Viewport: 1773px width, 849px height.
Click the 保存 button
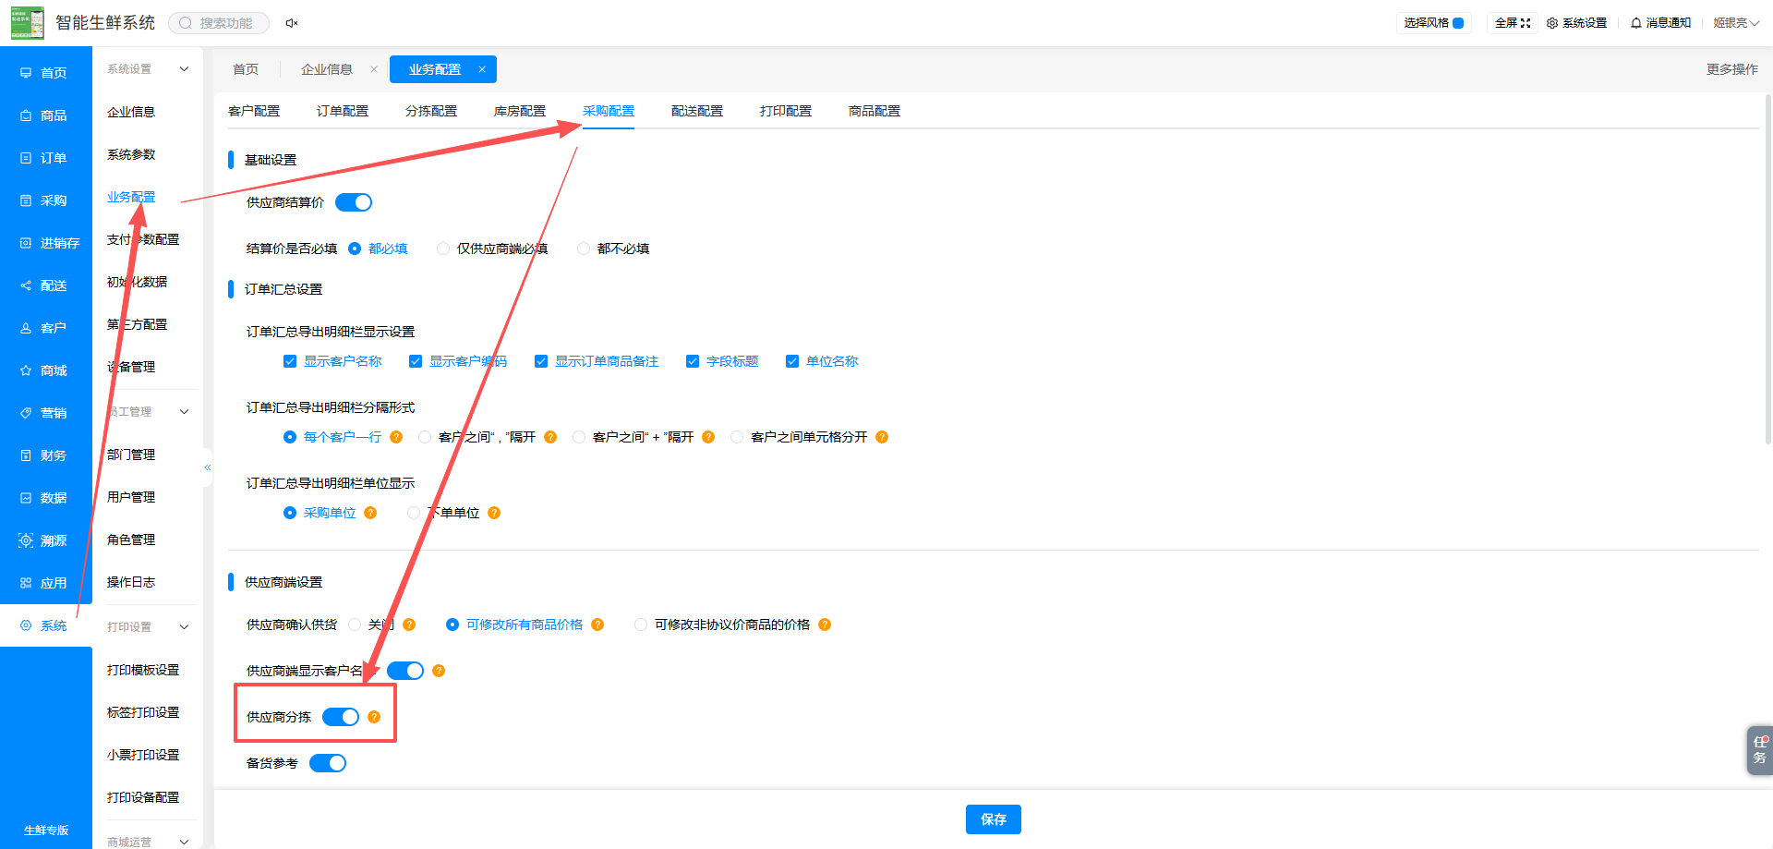(994, 819)
